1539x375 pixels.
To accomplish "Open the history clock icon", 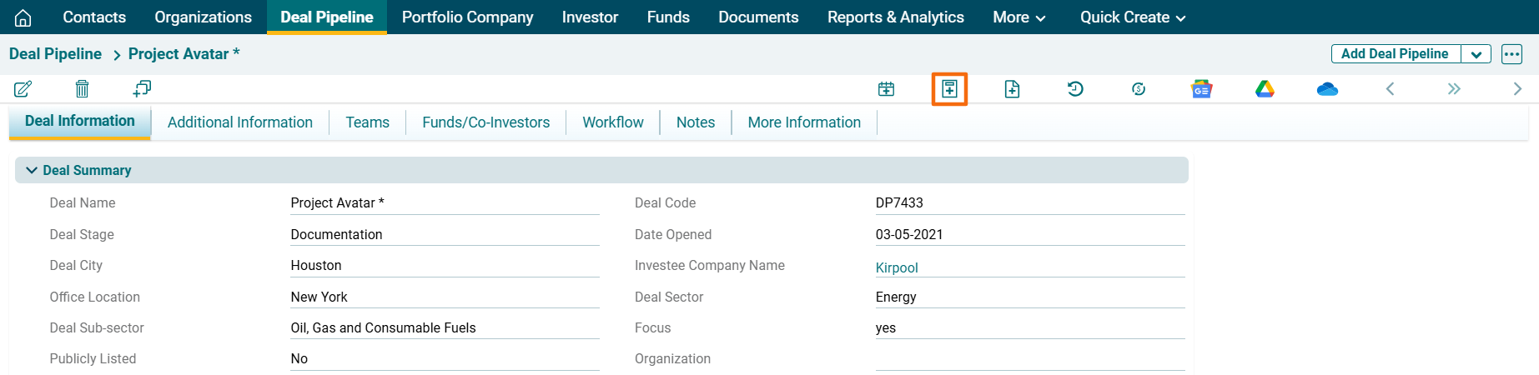I will [x=1075, y=89].
